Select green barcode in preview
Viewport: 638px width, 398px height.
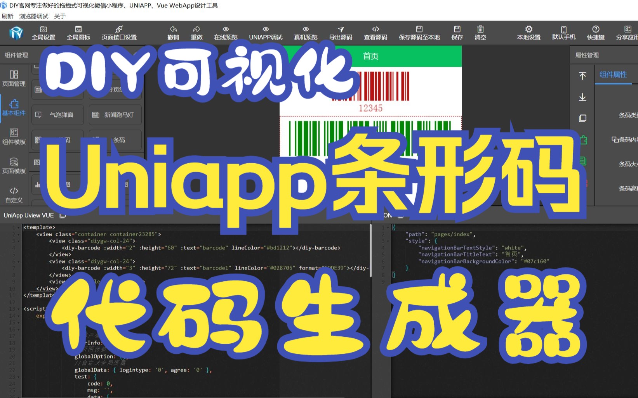[x=370, y=138]
